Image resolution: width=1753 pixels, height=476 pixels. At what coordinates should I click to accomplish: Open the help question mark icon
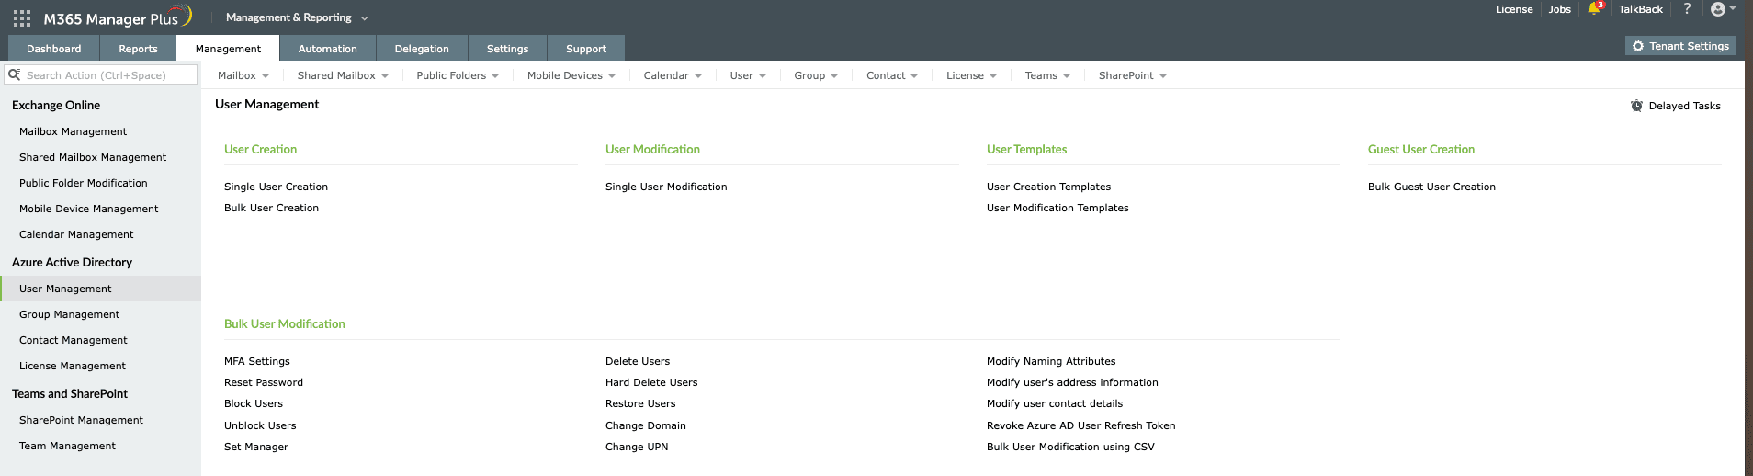1687,9
